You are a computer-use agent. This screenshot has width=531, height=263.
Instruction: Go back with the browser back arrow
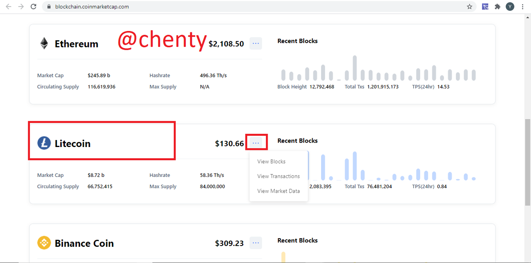click(x=8, y=7)
